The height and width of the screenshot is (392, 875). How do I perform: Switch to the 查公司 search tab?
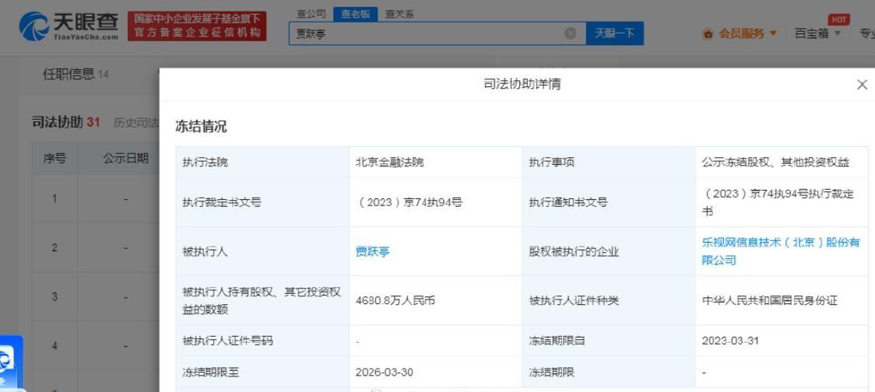[311, 15]
